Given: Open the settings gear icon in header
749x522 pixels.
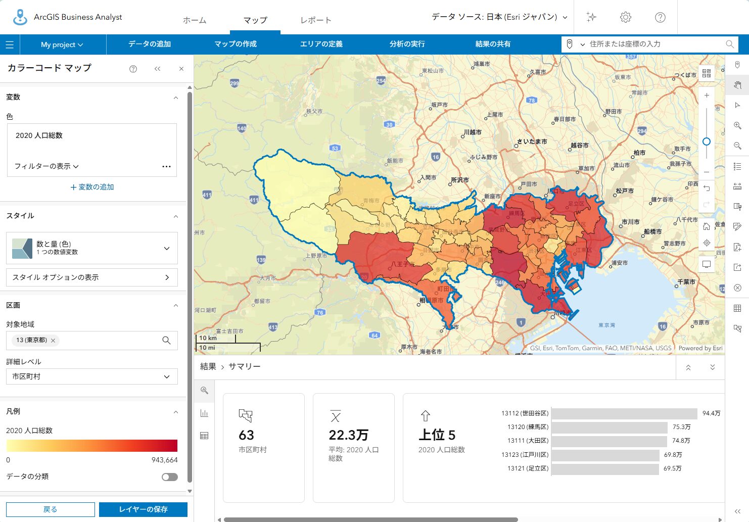Looking at the screenshot, I should (x=626, y=17).
